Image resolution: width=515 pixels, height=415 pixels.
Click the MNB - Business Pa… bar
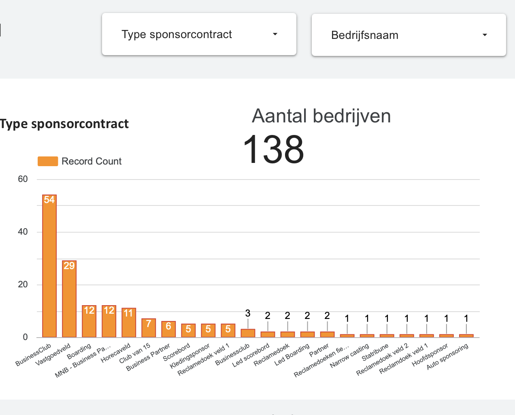(109, 322)
